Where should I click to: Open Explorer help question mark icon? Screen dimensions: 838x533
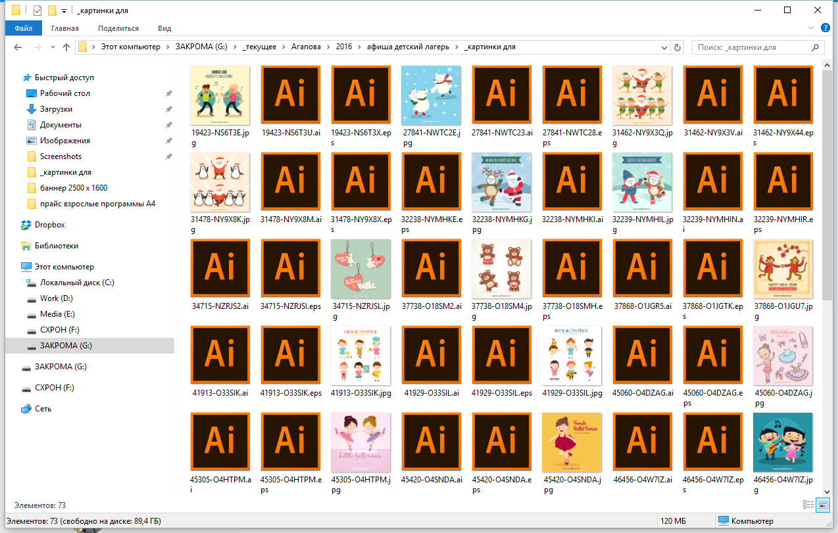(826, 28)
